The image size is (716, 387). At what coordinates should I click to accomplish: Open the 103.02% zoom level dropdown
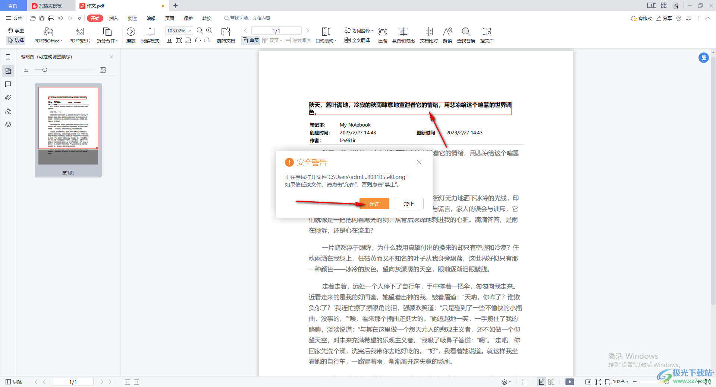[190, 31]
